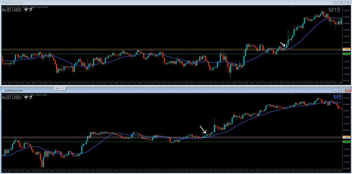Image resolution: width=352 pixels, height=174 pixels.
Task: Click the AUD USD サブ label in M5 chart
Action: (17, 98)
